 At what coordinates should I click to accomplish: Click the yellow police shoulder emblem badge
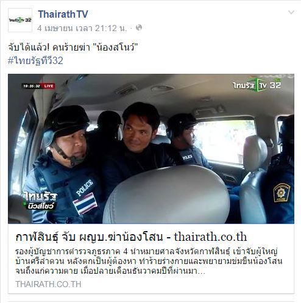tap(282, 192)
